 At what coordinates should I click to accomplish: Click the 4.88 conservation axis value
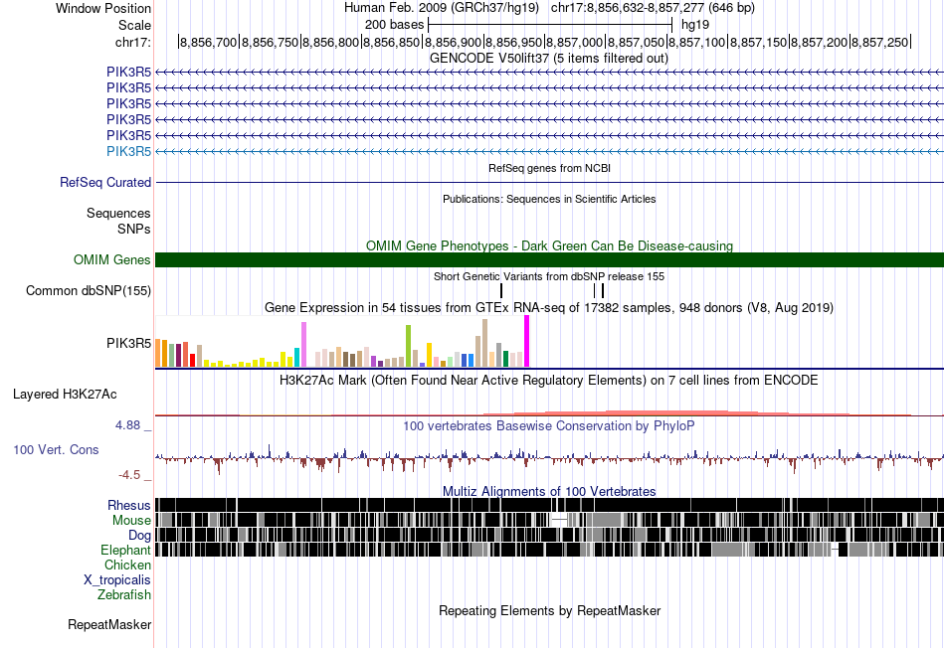pyautogui.click(x=128, y=425)
